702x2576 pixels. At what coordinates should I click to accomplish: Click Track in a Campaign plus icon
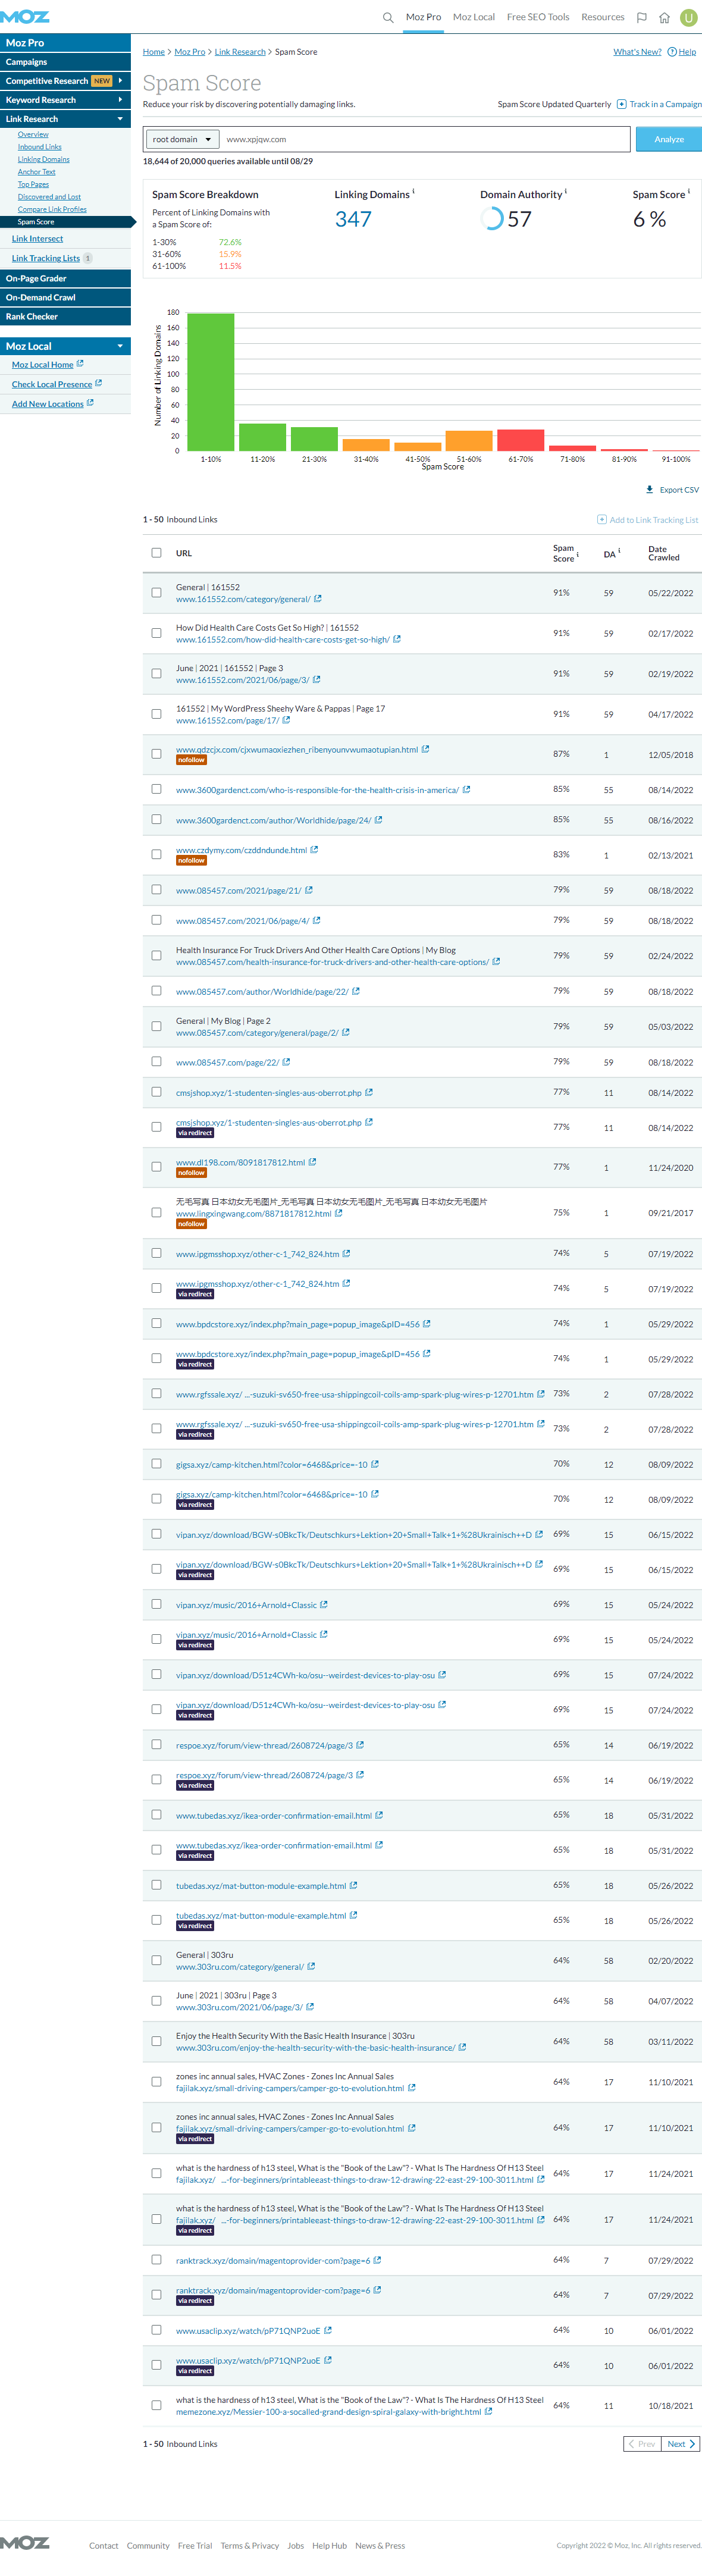click(x=622, y=104)
